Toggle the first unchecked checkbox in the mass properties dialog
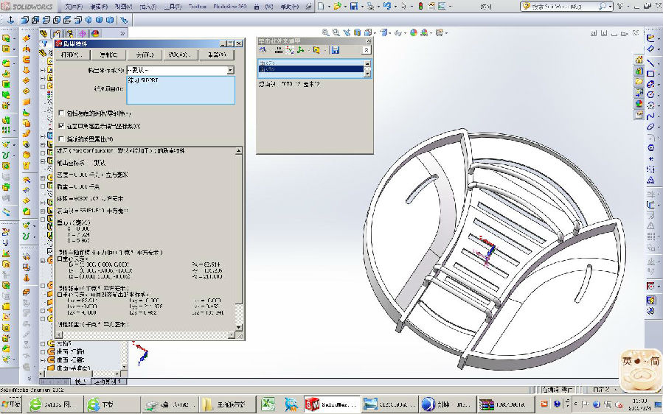This screenshot has width=663, height=414. (x=61, y=113)
